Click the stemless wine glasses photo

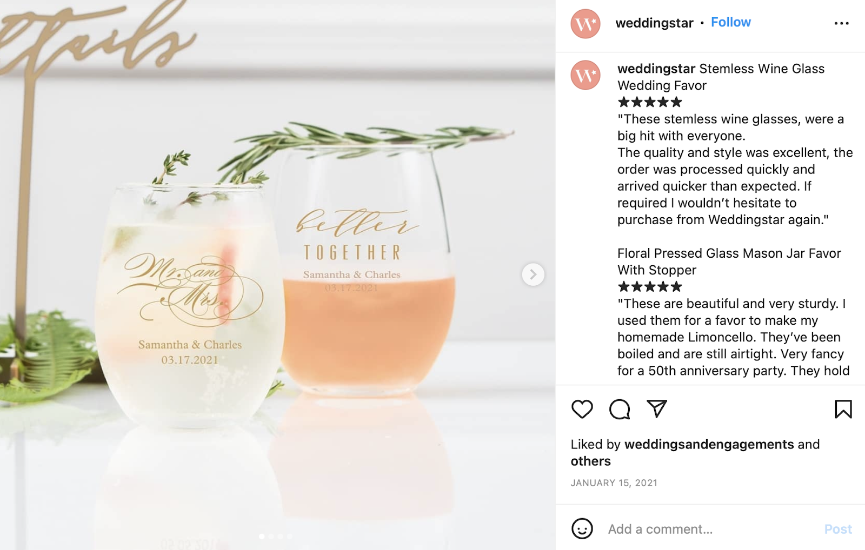[x=277, y=275]
